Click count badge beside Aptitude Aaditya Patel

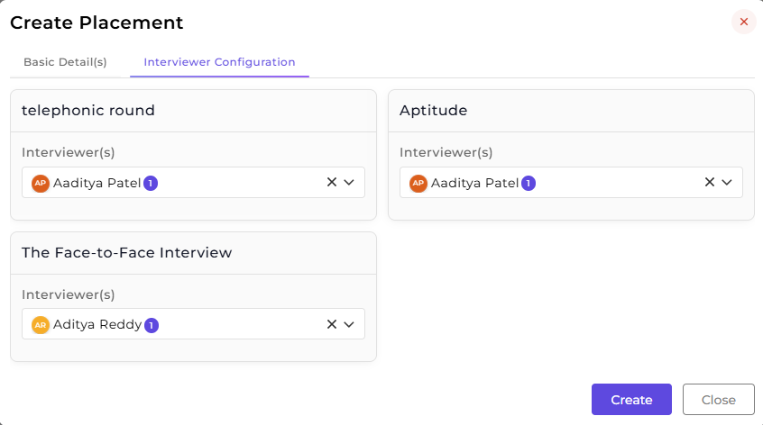pyautogui.click(x=529, y=183)
